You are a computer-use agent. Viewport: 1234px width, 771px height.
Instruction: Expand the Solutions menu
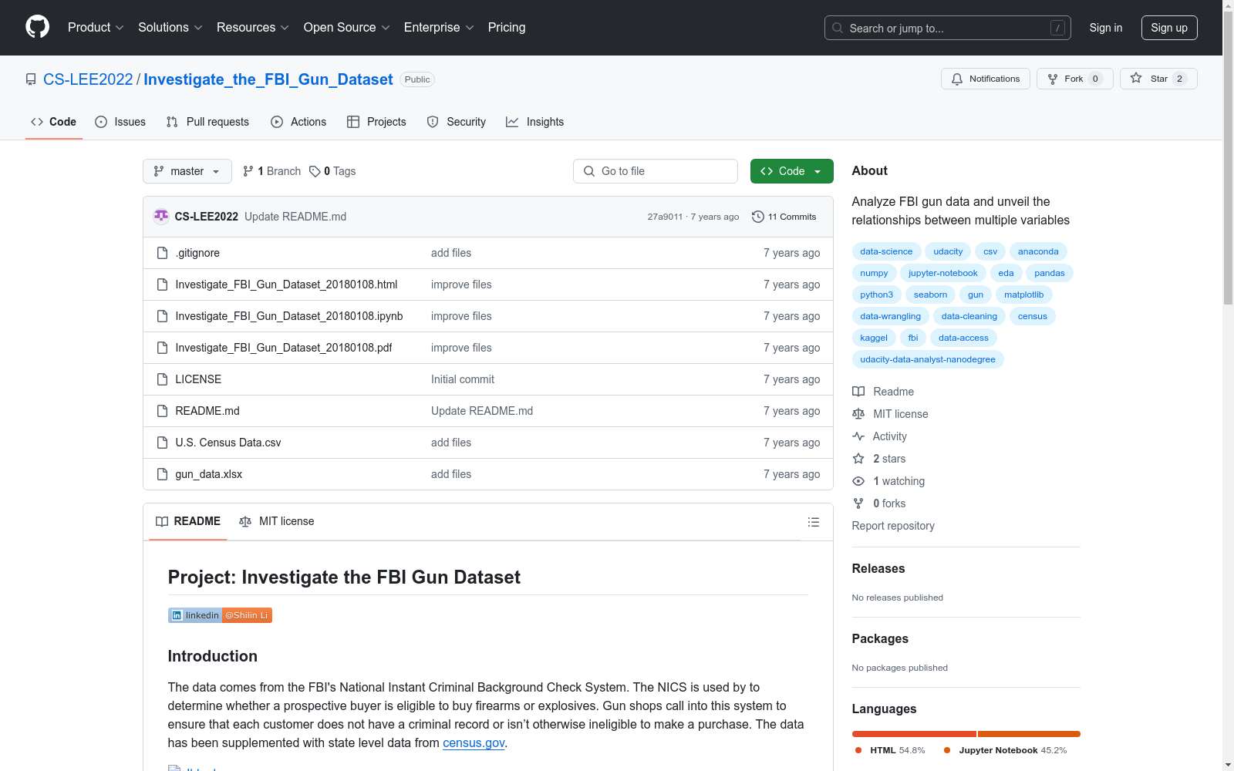[170, 27]
